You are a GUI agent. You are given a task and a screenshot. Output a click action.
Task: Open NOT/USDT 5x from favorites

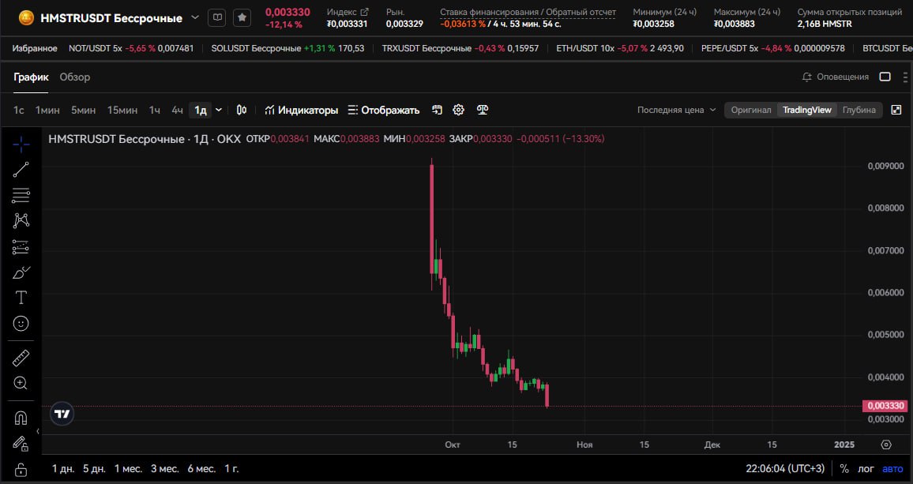pos(131,48)
